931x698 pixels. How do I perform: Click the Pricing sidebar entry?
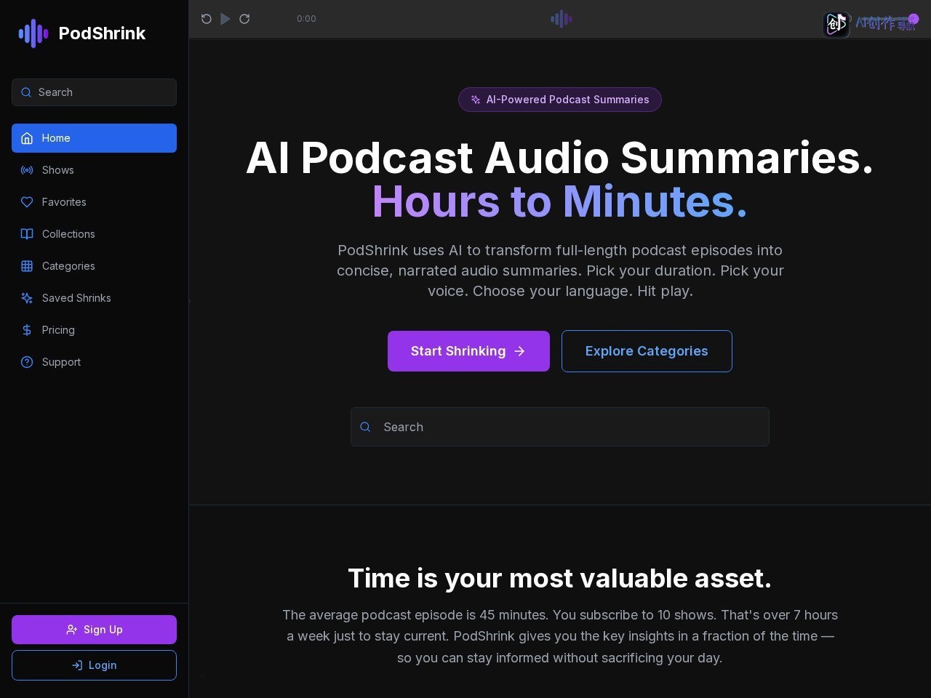[x=94, y=330]
